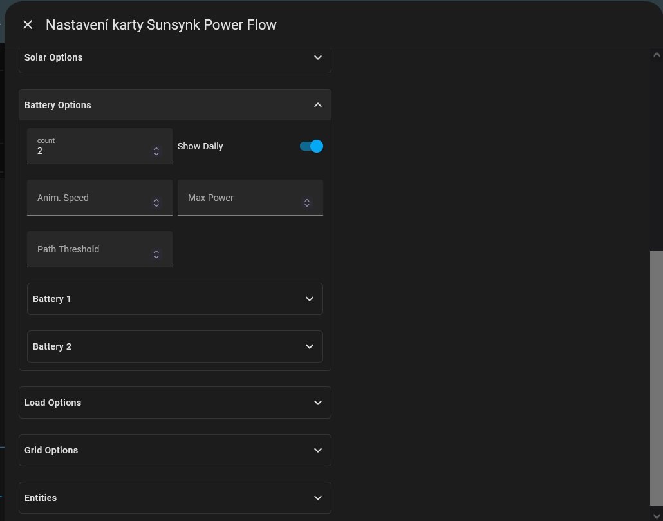Expand the Battery 1 panel

pos(174,299)
